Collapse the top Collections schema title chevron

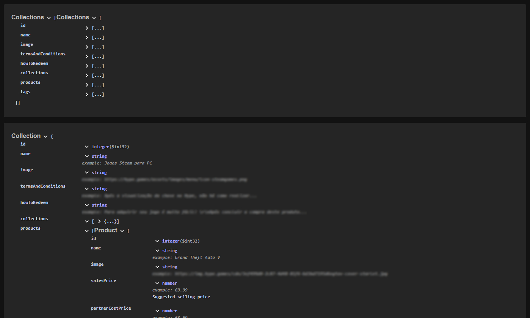49,18
